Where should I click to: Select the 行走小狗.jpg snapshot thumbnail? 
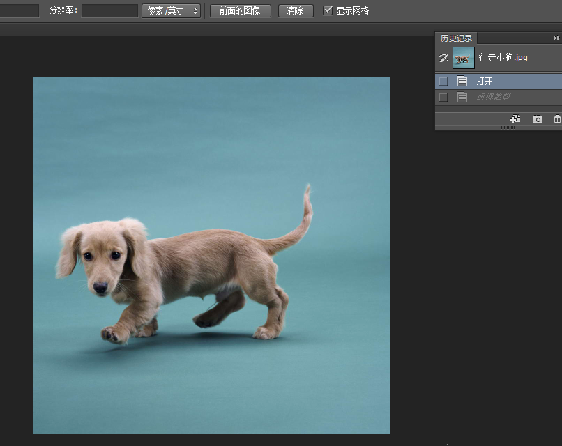tap(464, 58)
